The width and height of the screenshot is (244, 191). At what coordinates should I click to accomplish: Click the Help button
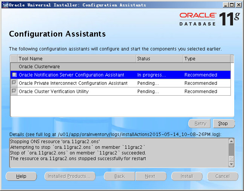21,176
